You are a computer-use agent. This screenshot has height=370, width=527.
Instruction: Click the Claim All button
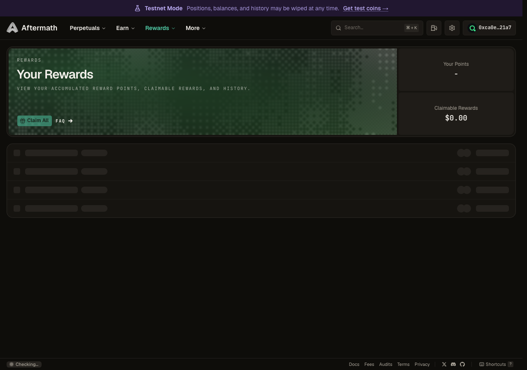pyautogui.click(x=35, y=121)
